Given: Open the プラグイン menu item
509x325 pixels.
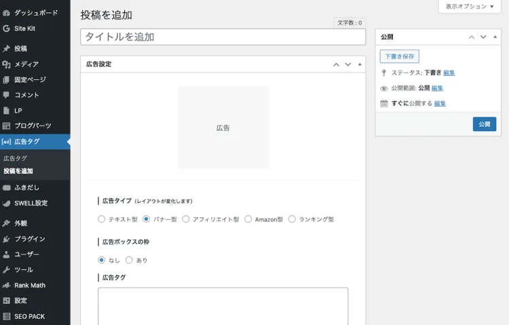Looking at the screenshot, I should tap(35, 239).
